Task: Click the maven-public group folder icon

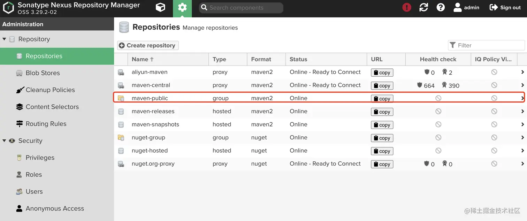Action: coord(121,98)
